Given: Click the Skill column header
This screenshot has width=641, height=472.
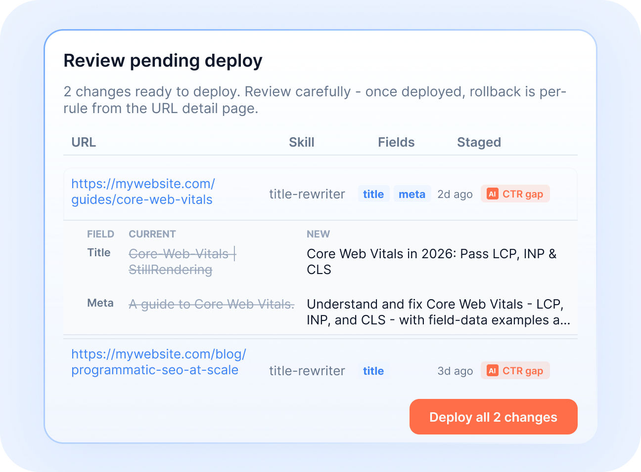Looking at the screenshot, I should (302, 142).
